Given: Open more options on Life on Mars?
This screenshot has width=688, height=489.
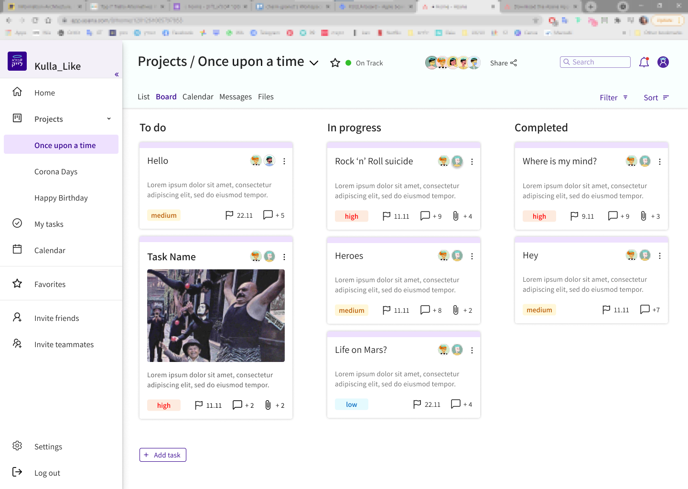Looking at the screenshot, I should coord(472,351).
